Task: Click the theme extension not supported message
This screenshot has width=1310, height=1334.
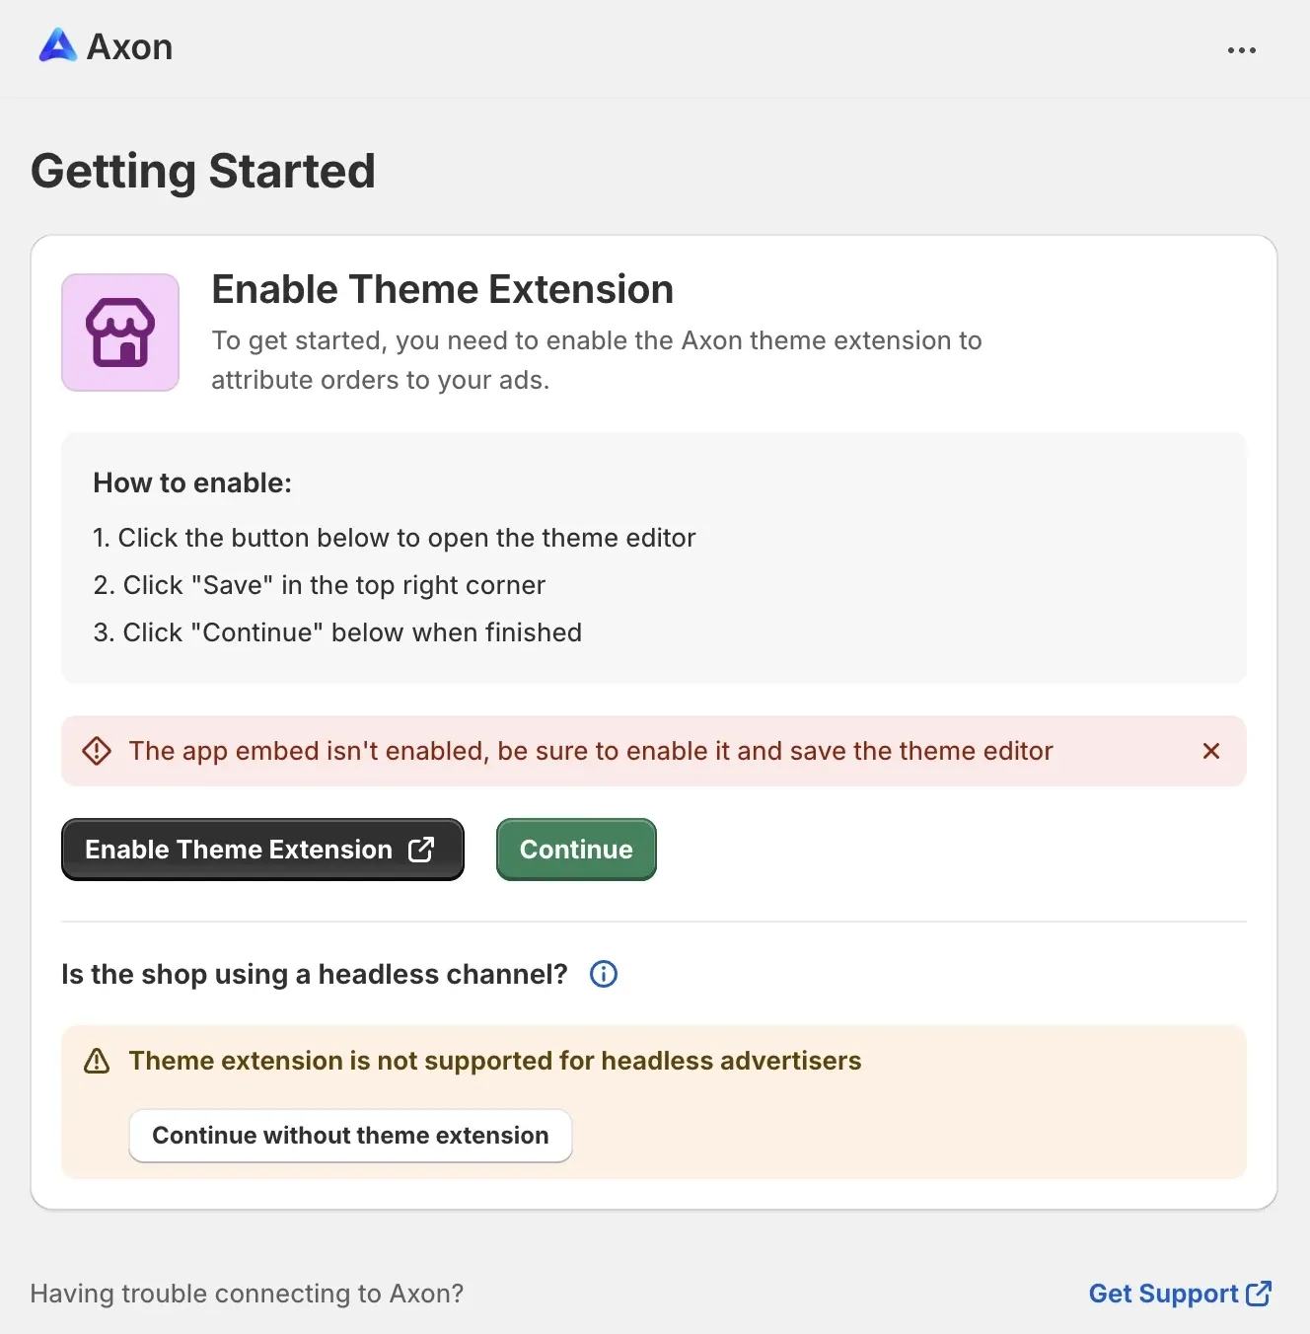Action: (x=493, y=1061)
